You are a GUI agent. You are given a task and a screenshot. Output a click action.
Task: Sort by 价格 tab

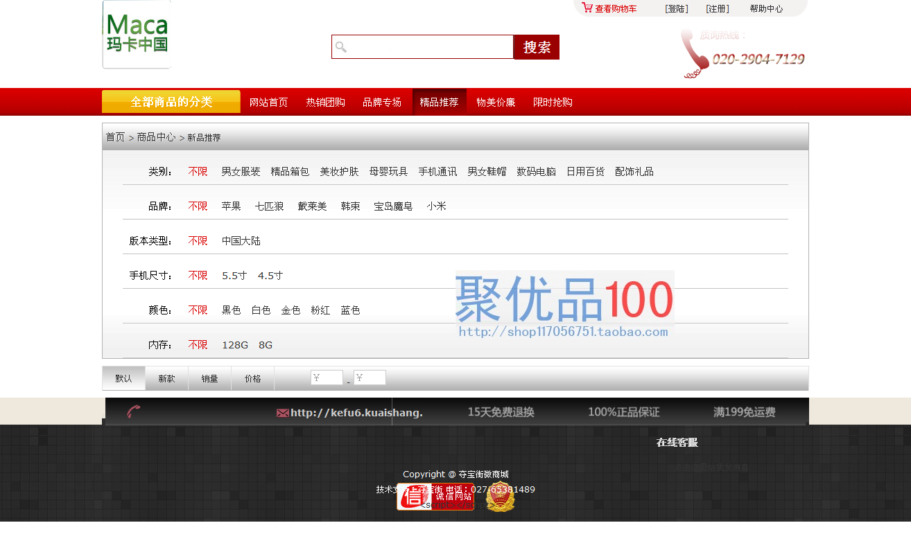(x=252, y=378)
